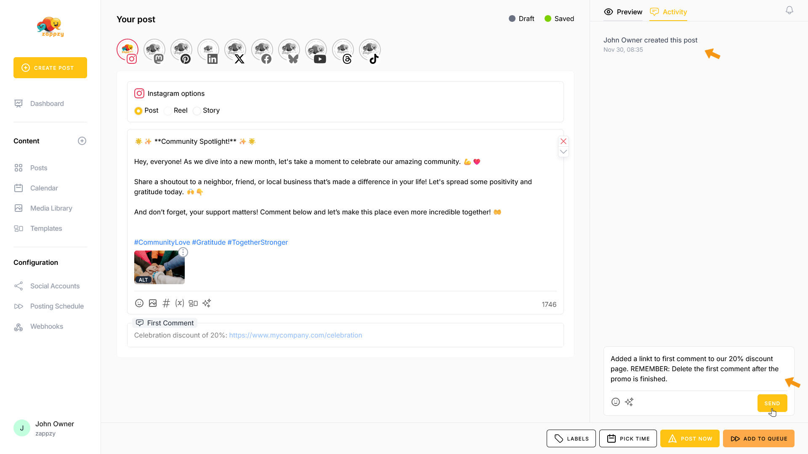The height and width of the screenshot is (454, 808).
Task: Click the Add to Queue button
Action: 758,438
